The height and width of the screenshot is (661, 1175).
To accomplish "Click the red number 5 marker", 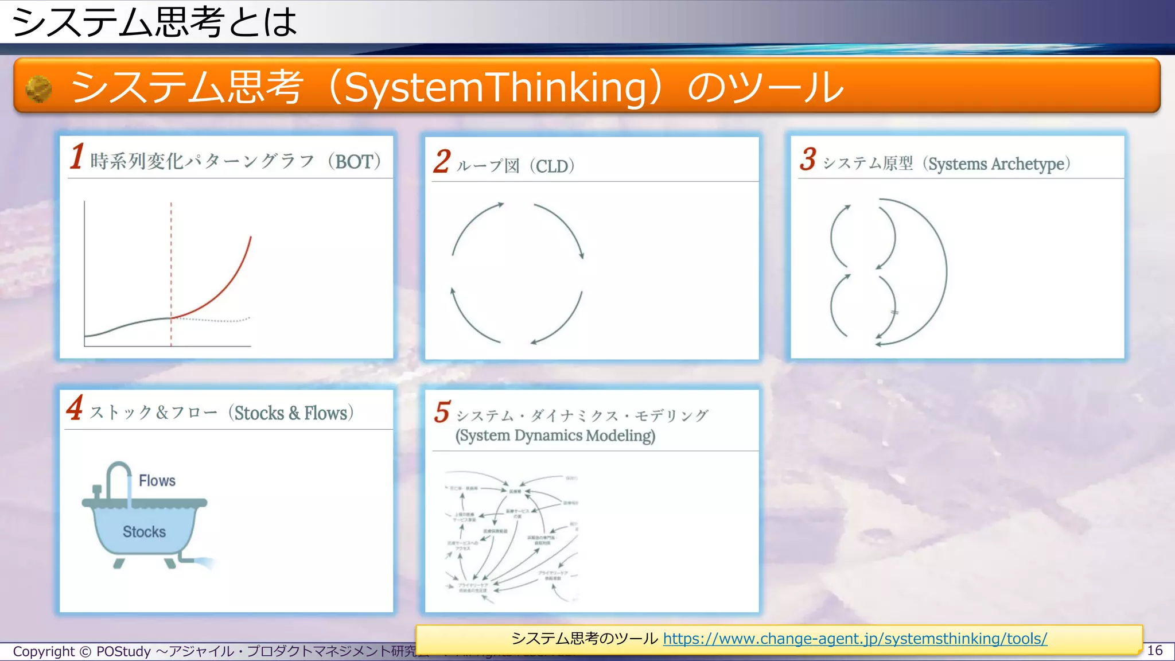I will pos(442,411).
